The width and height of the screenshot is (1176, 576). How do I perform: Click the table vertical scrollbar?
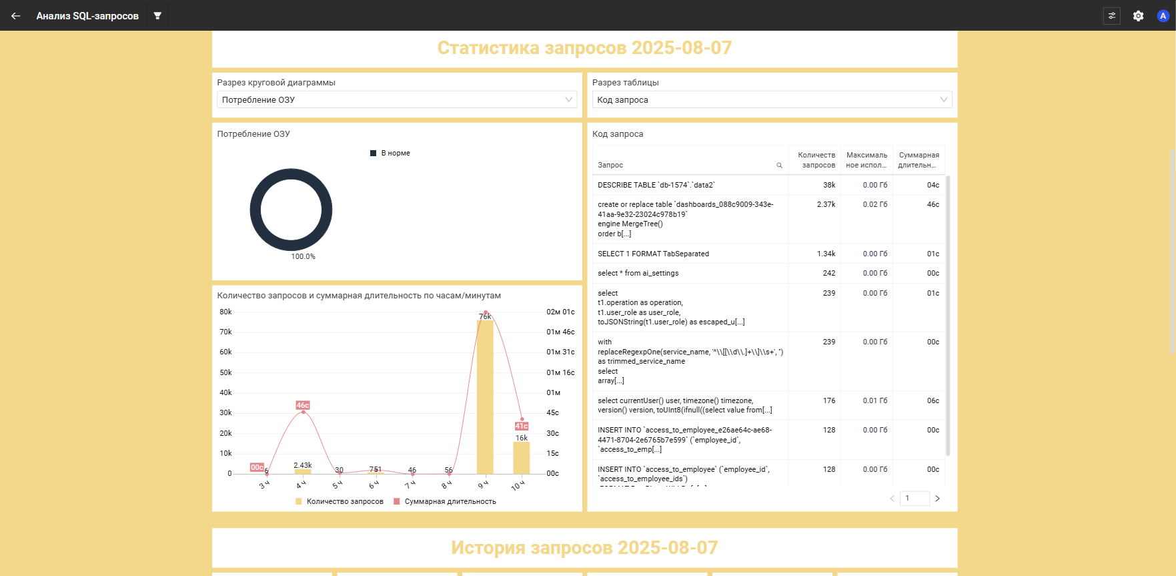(x=948, y=314)
